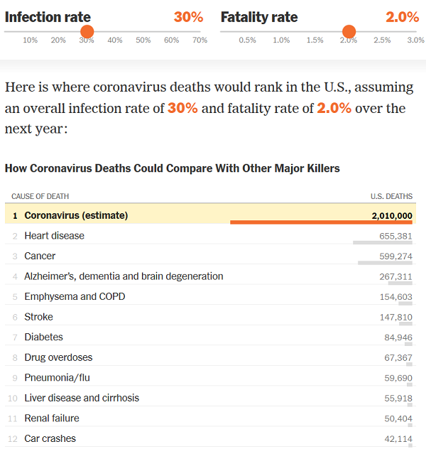Select the Stroke row
The width and height of the screenshot is (426, 449).
coord(212,317)
